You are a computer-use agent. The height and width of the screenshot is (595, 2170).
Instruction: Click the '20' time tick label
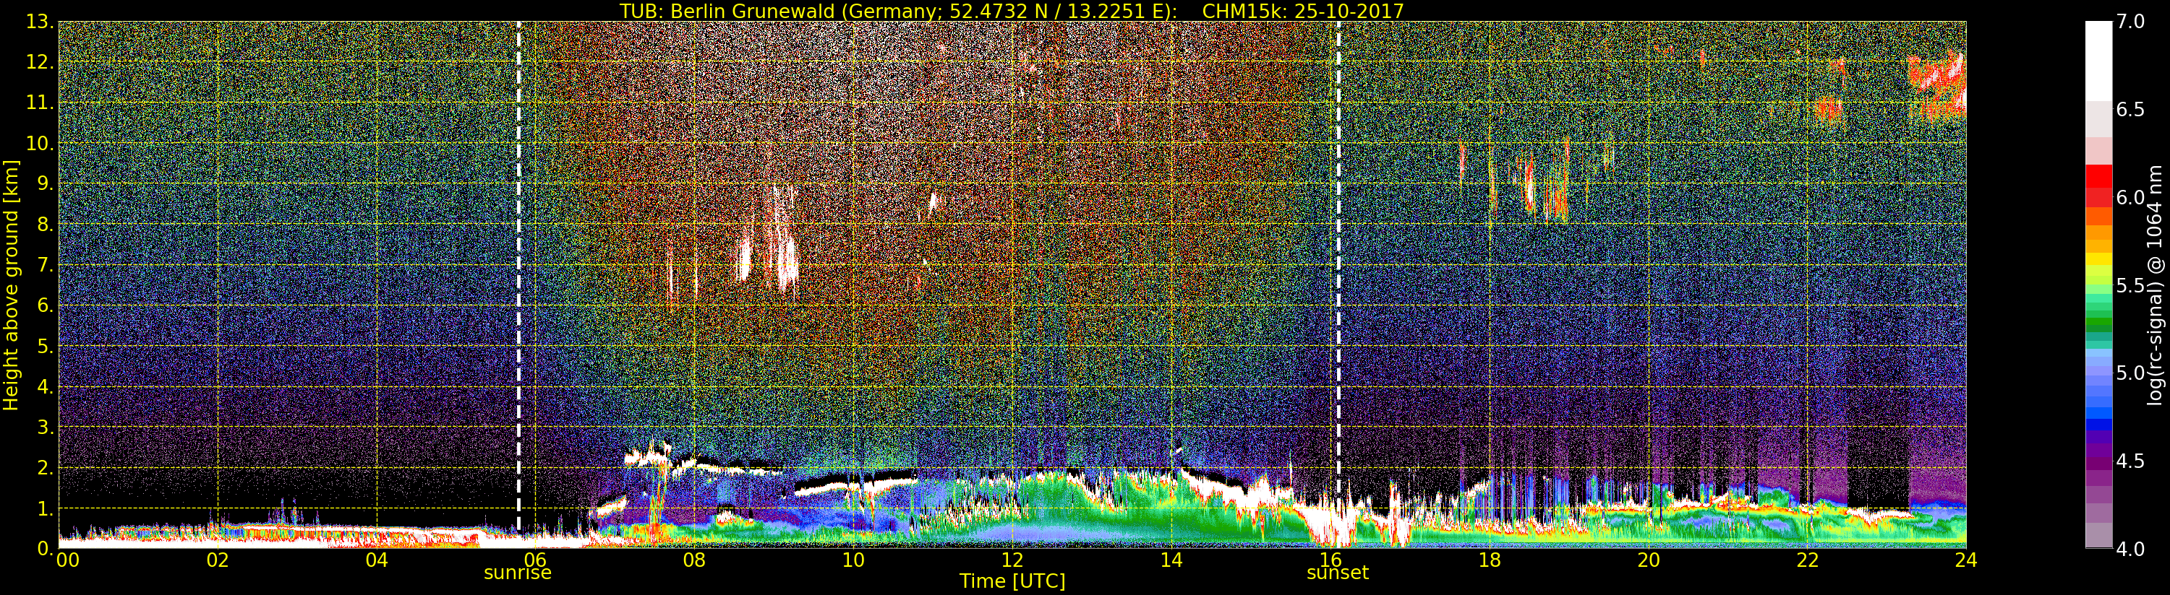pyautogui.click(x=1649, y=560)
